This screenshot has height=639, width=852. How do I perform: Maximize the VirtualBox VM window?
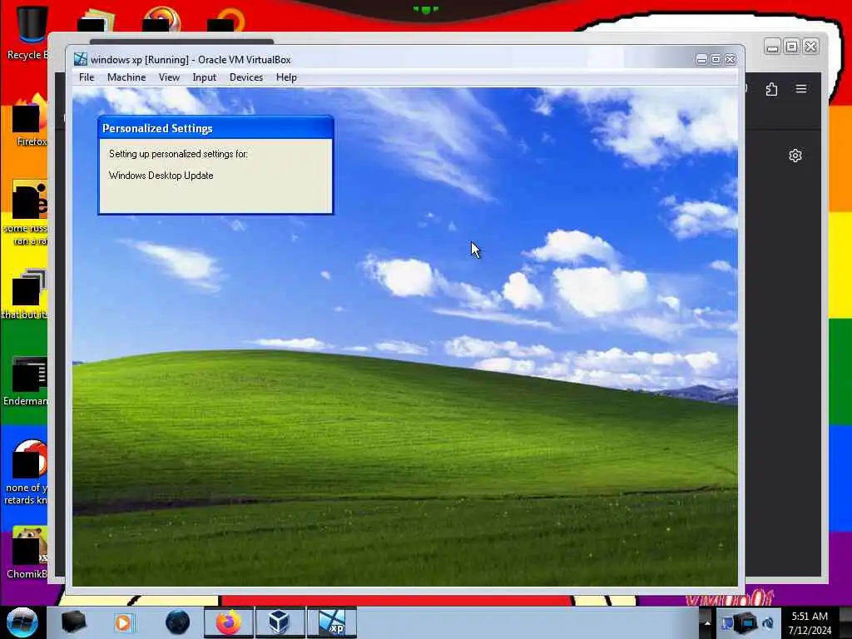[x=716, y=59]
